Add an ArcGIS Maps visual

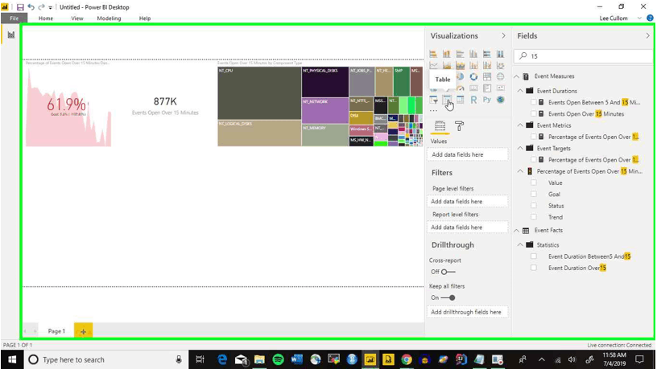500,100
